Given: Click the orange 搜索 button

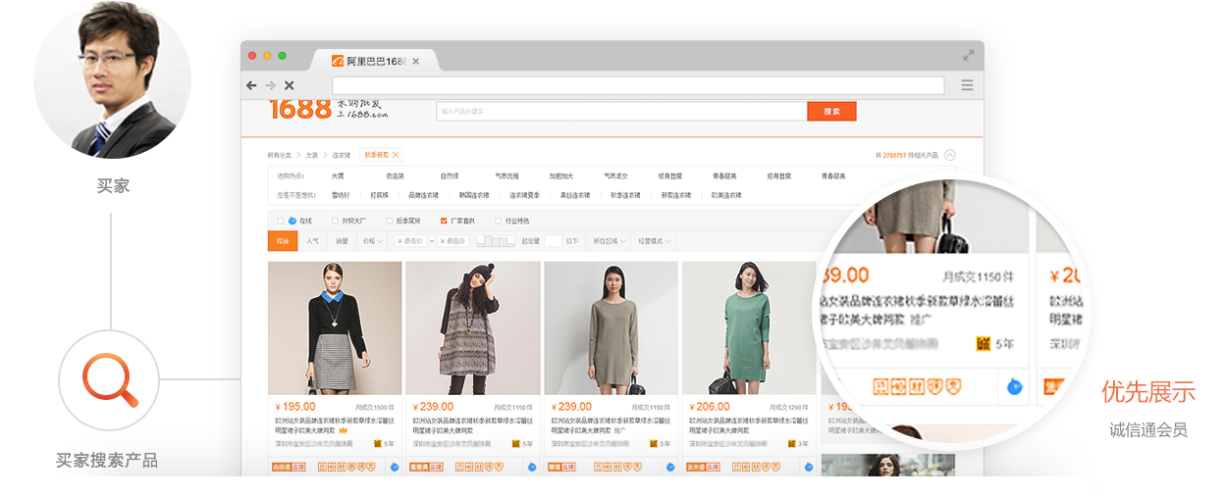Looking at the screenshot, I should pyautogui.click(x=831, y=112).
